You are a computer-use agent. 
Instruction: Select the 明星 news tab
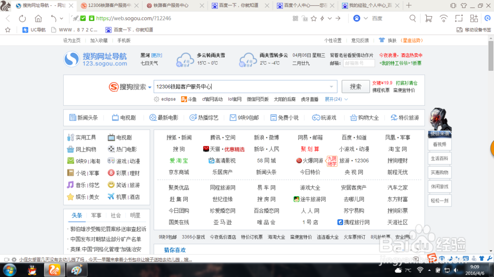pyautogui.click(x=135, y=215)
